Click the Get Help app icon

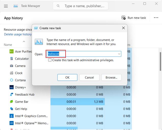pyautogui.click(x=11, y=109)
